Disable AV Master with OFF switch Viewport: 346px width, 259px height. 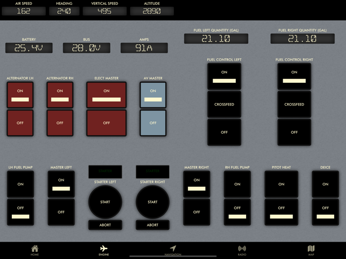tap(153, 123)
